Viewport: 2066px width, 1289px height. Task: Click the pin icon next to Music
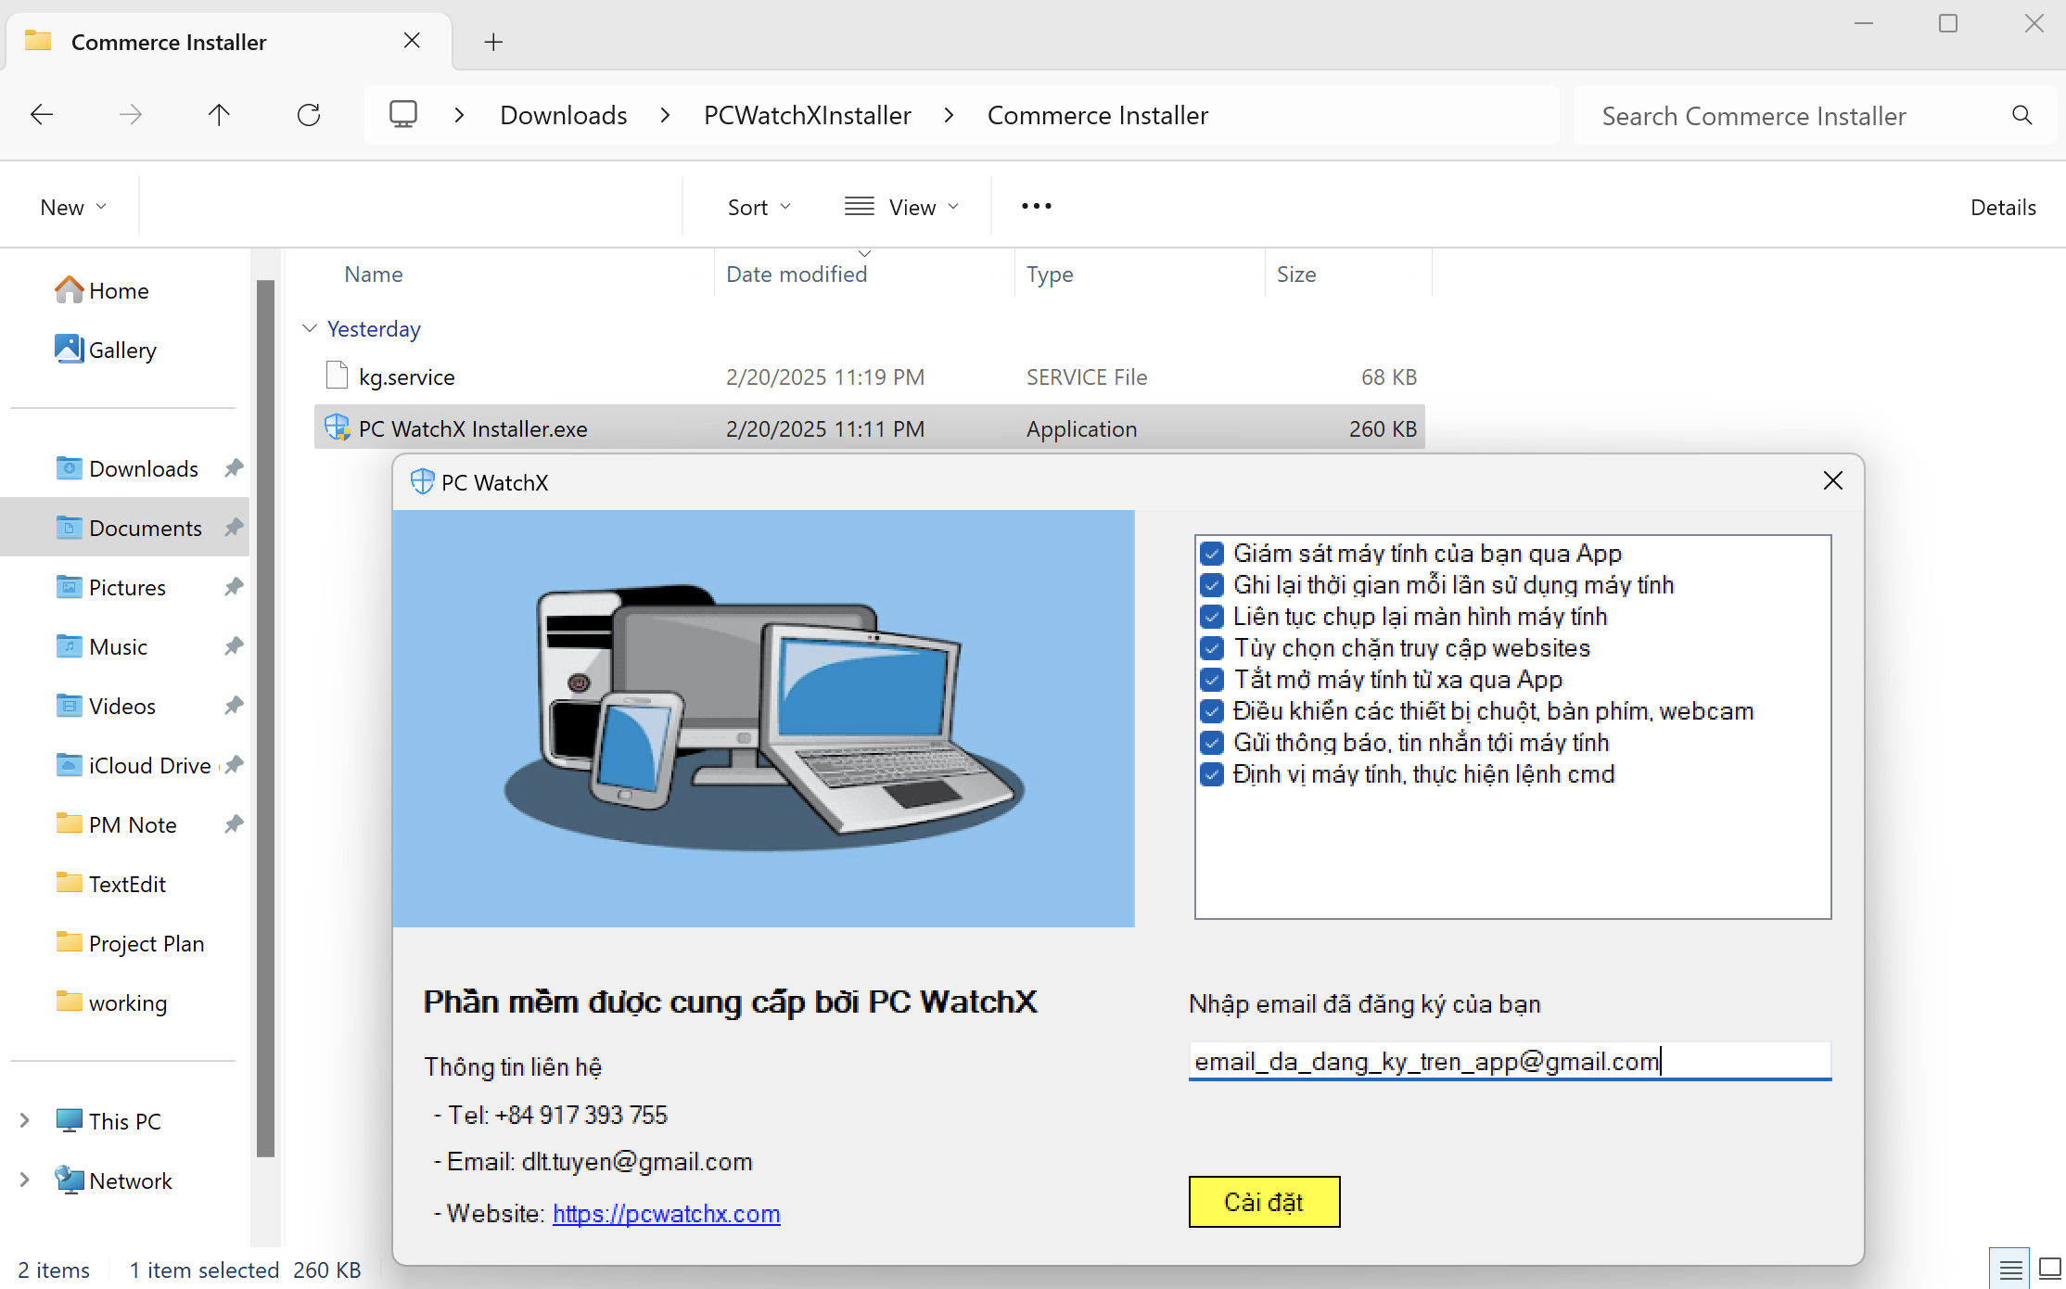point(234,646)
